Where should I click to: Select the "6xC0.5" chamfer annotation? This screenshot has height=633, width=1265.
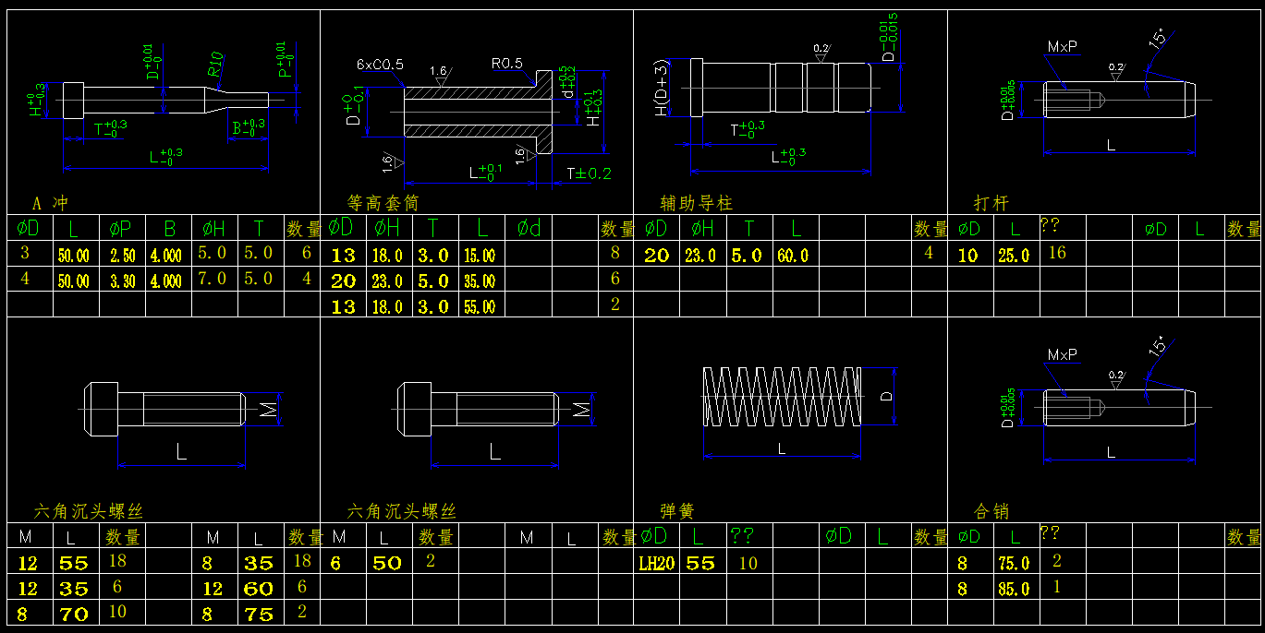[x=380, y=65]
